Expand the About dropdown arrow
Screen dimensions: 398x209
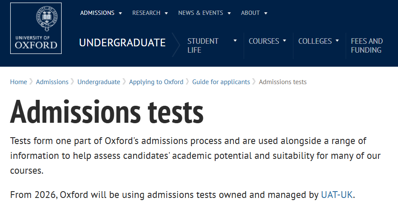point(266,13)
